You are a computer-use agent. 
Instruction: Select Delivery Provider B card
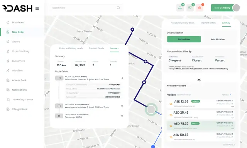click(x=201, y=114)
